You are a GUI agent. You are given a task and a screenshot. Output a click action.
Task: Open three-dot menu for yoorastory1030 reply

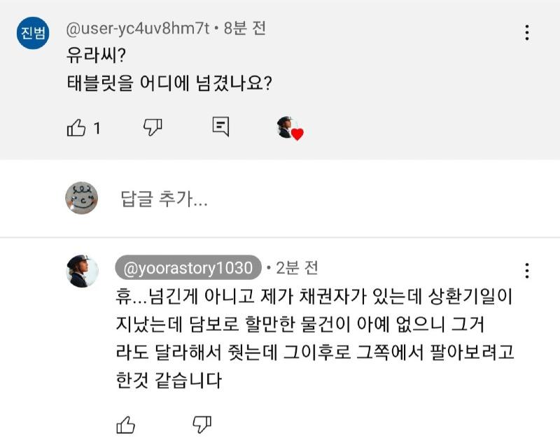tap(527, 271)
